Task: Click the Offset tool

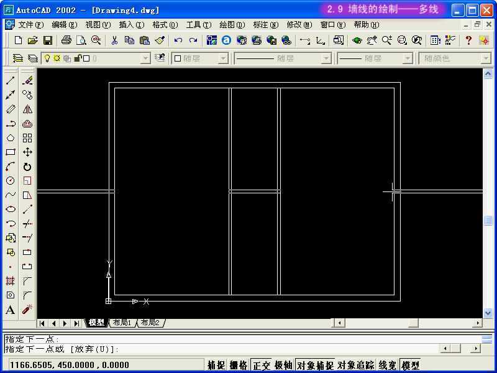Action: click(27, 124)
